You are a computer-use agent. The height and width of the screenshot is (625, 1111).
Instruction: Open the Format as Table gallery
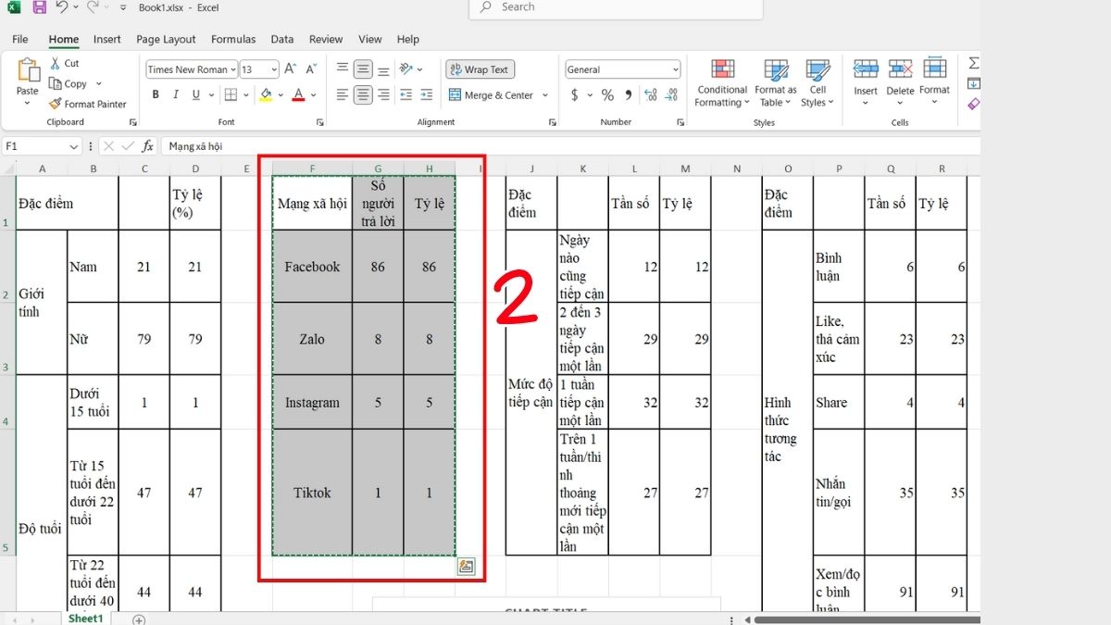pyautogui.click(x=775, y=83)
